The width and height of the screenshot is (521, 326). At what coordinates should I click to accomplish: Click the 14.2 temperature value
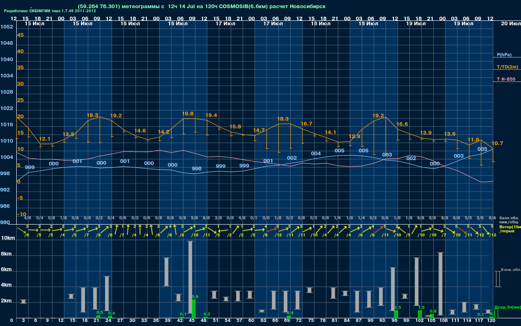click(x=164, y=132)
